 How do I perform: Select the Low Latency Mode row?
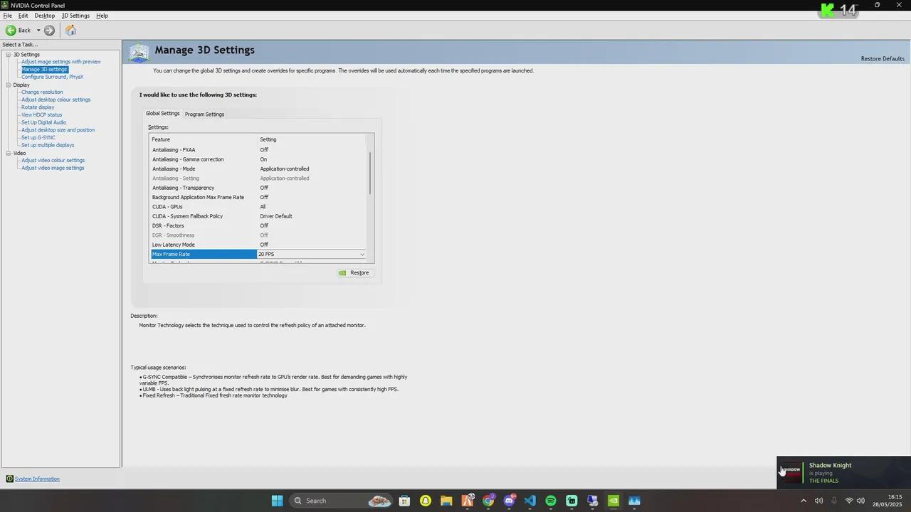(259, 245)
